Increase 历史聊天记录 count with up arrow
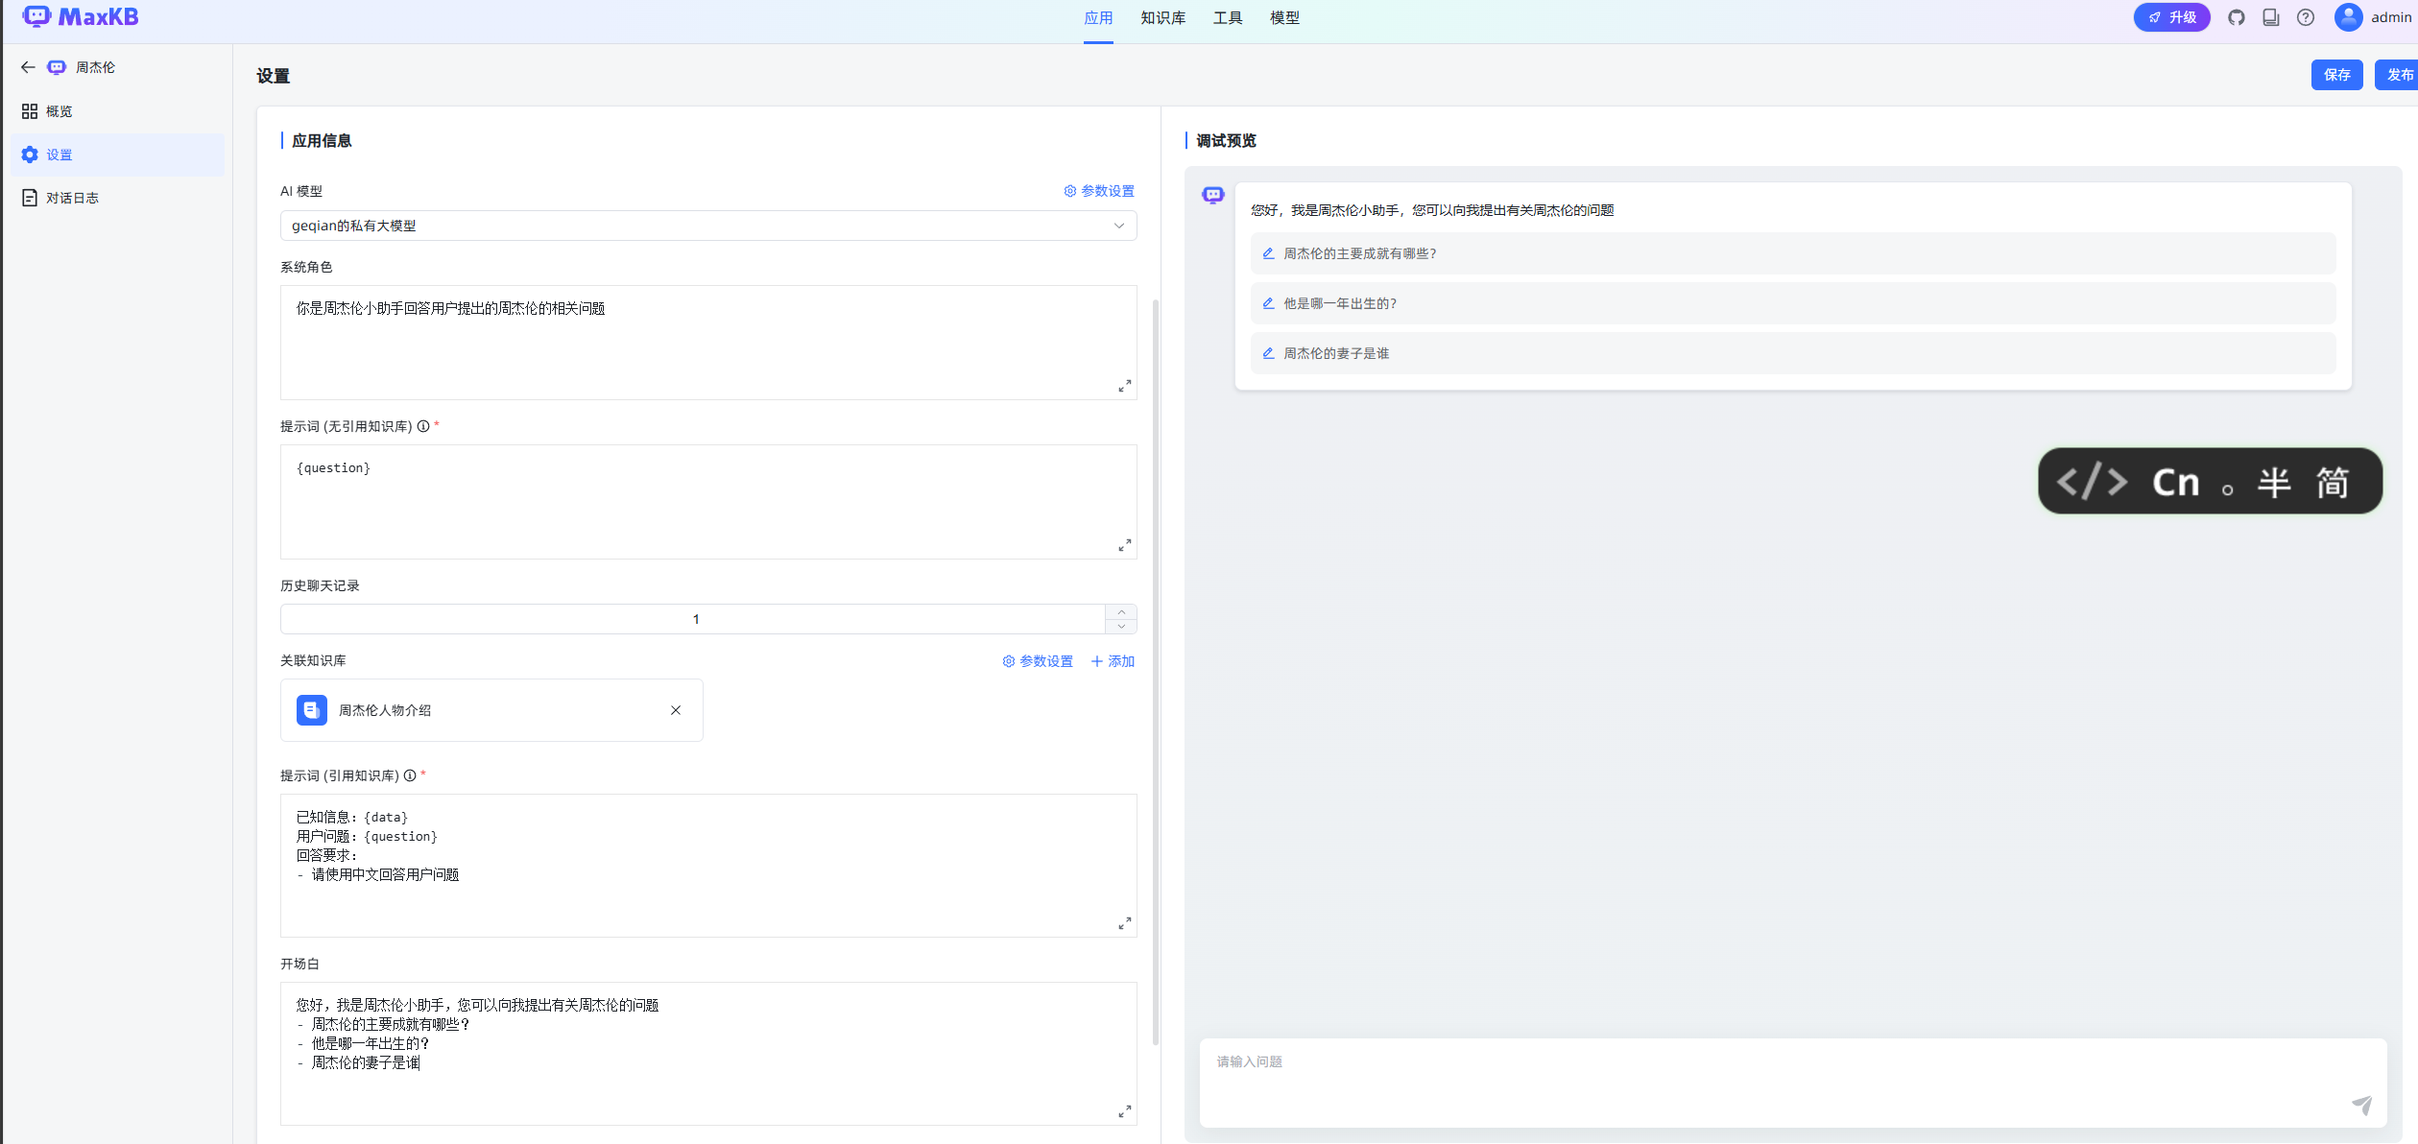The height and width of the screenshot is (1144, 2418). 1120,611
